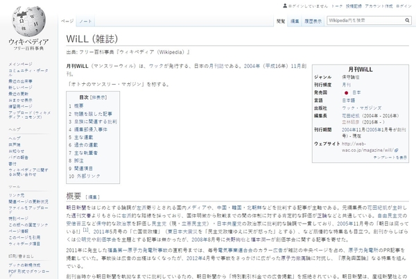This screenshot has width=416, height=279.
Task: Open infobox 花田紀凱 editor link
Action: [x=351, y=116]
